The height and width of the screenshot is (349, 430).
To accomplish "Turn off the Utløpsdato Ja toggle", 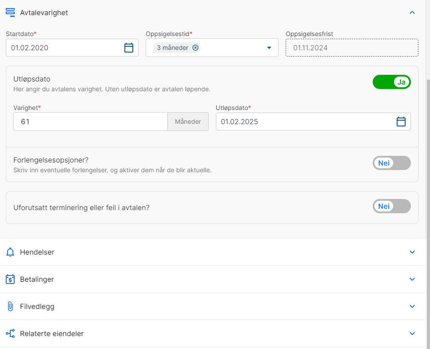I will pyautogui.click(x=392, y=82).
